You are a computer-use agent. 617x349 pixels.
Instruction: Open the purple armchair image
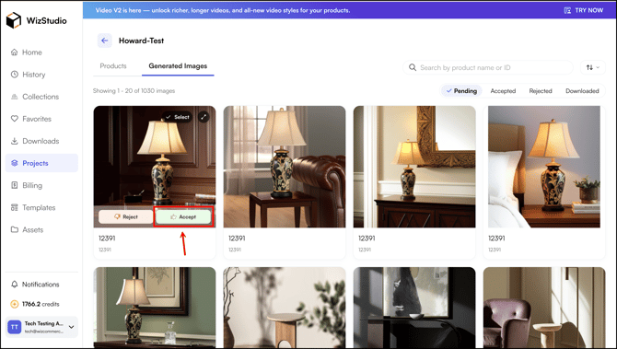[x=544, y=308]
